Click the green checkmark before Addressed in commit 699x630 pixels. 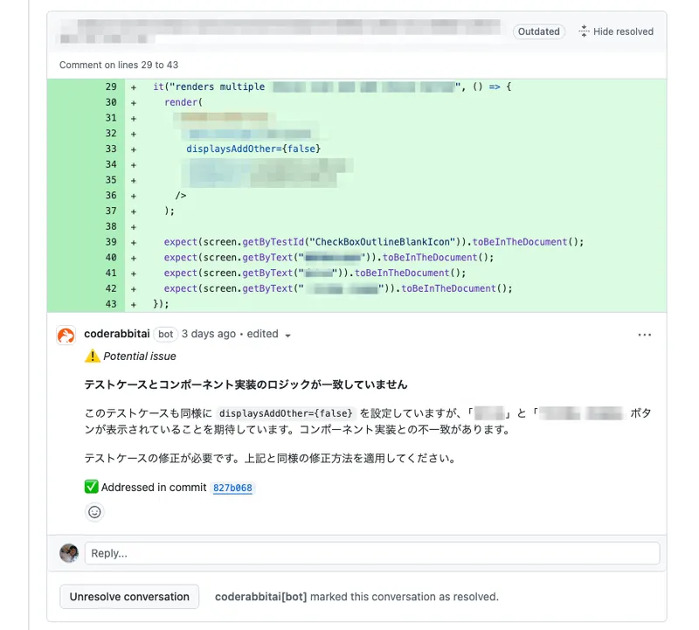click(x=92, y=488)
